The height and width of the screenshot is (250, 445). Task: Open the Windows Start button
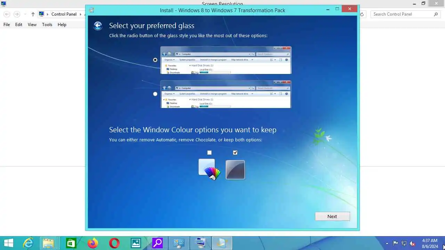(8, 243)
